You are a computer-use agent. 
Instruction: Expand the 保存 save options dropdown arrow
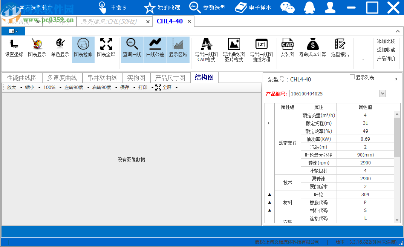[x=133, y=87]
